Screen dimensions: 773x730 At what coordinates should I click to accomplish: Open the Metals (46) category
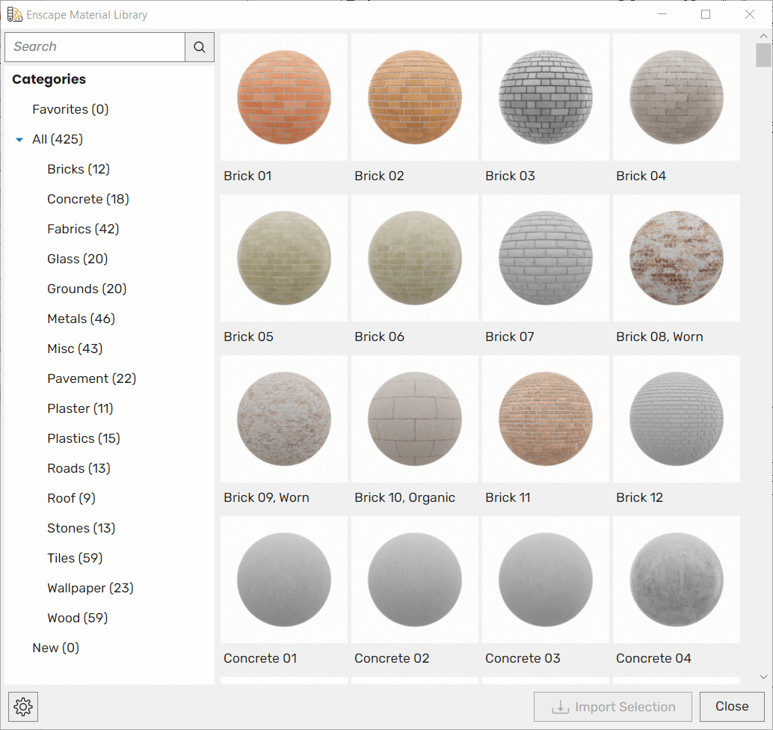(x=81, y=319)
